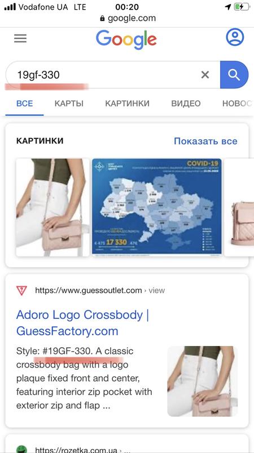Open Adoro Logo Crossbody result link
254x453 pixels.
pos(82,323)
